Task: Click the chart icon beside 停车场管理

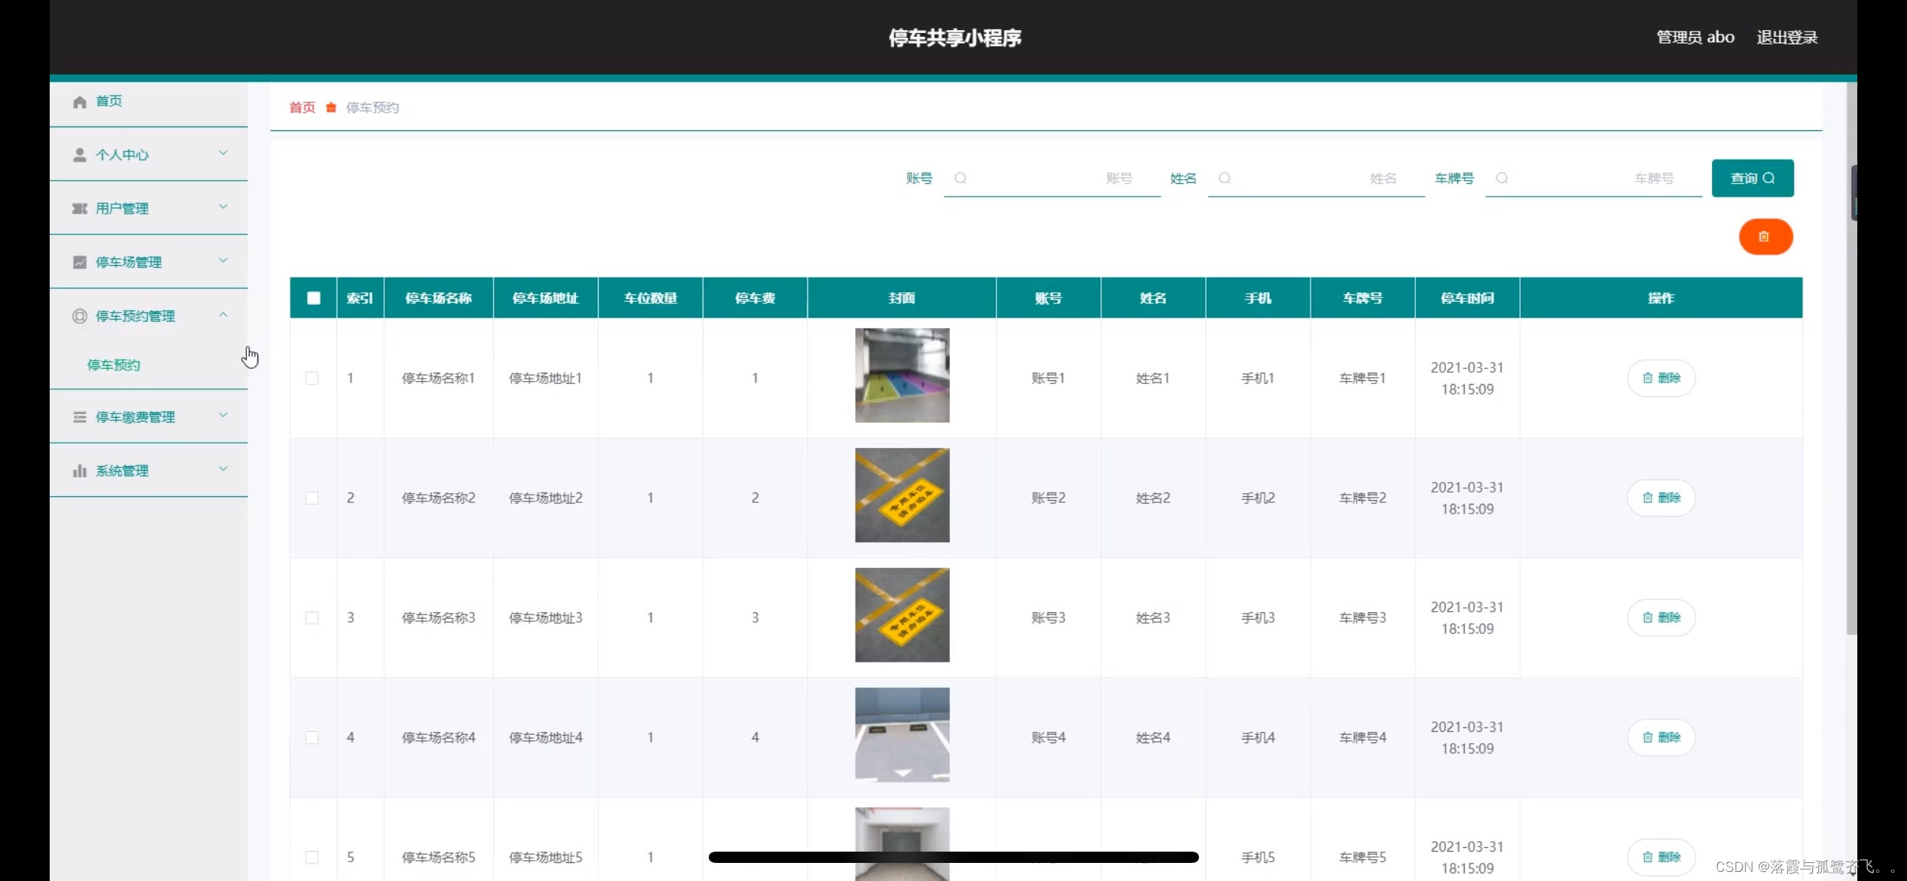Action: 79,262
